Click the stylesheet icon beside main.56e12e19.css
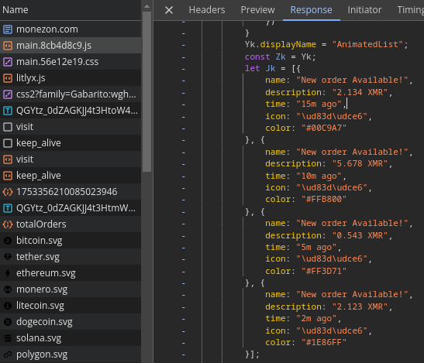Image resolution: width=424 pixels, height=363 pixels. pyautogui.click(x=8, y=62)
